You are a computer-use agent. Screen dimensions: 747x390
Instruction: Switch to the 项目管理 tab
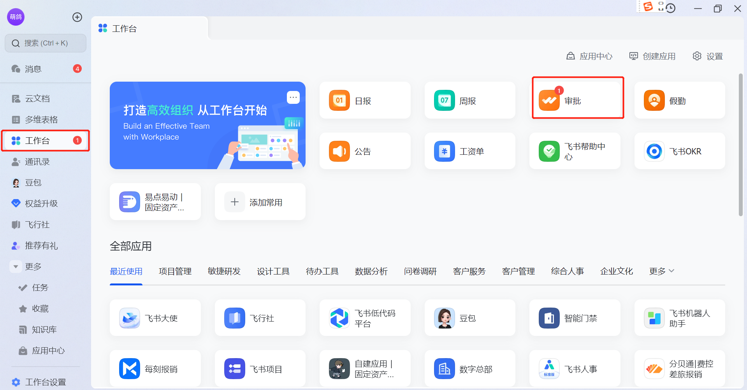pyautogui.click(x=175, y=271)
